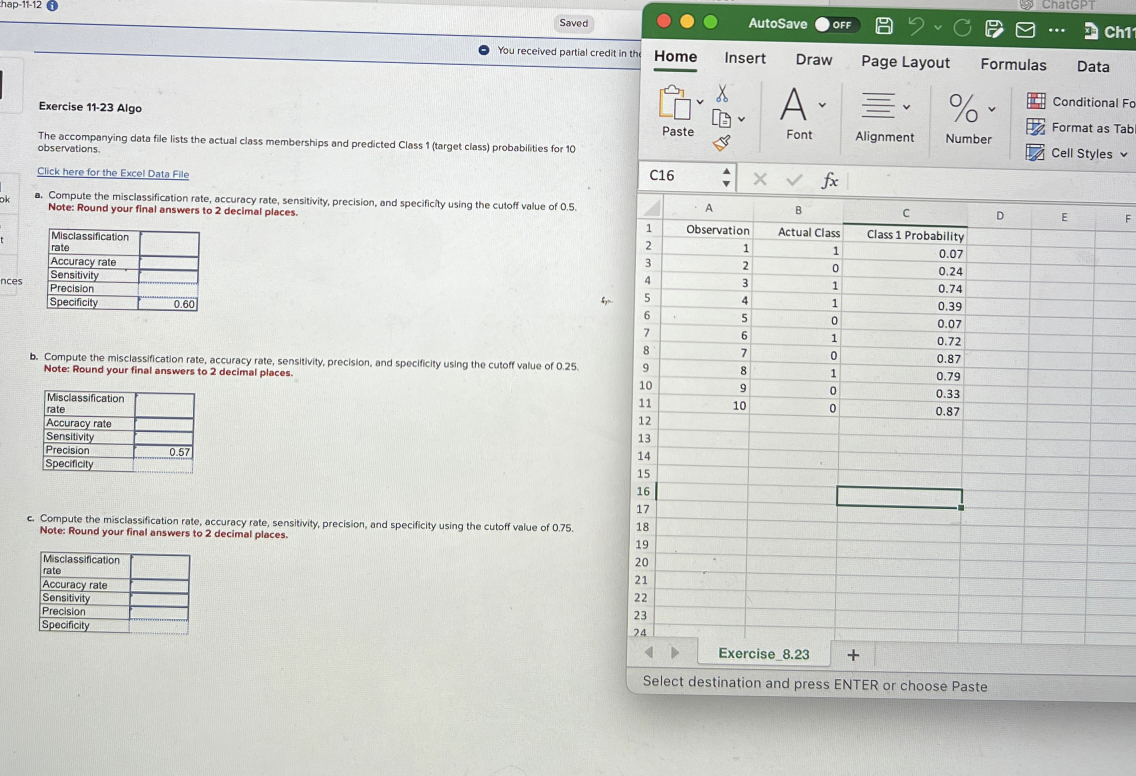Screen dimensions: 1136x776
Task: Click the cell containing 0.74
Action: [x=903, y=288]
